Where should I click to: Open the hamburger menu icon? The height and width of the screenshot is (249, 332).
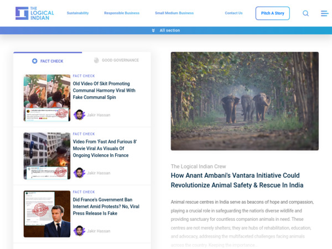[325, 13]
